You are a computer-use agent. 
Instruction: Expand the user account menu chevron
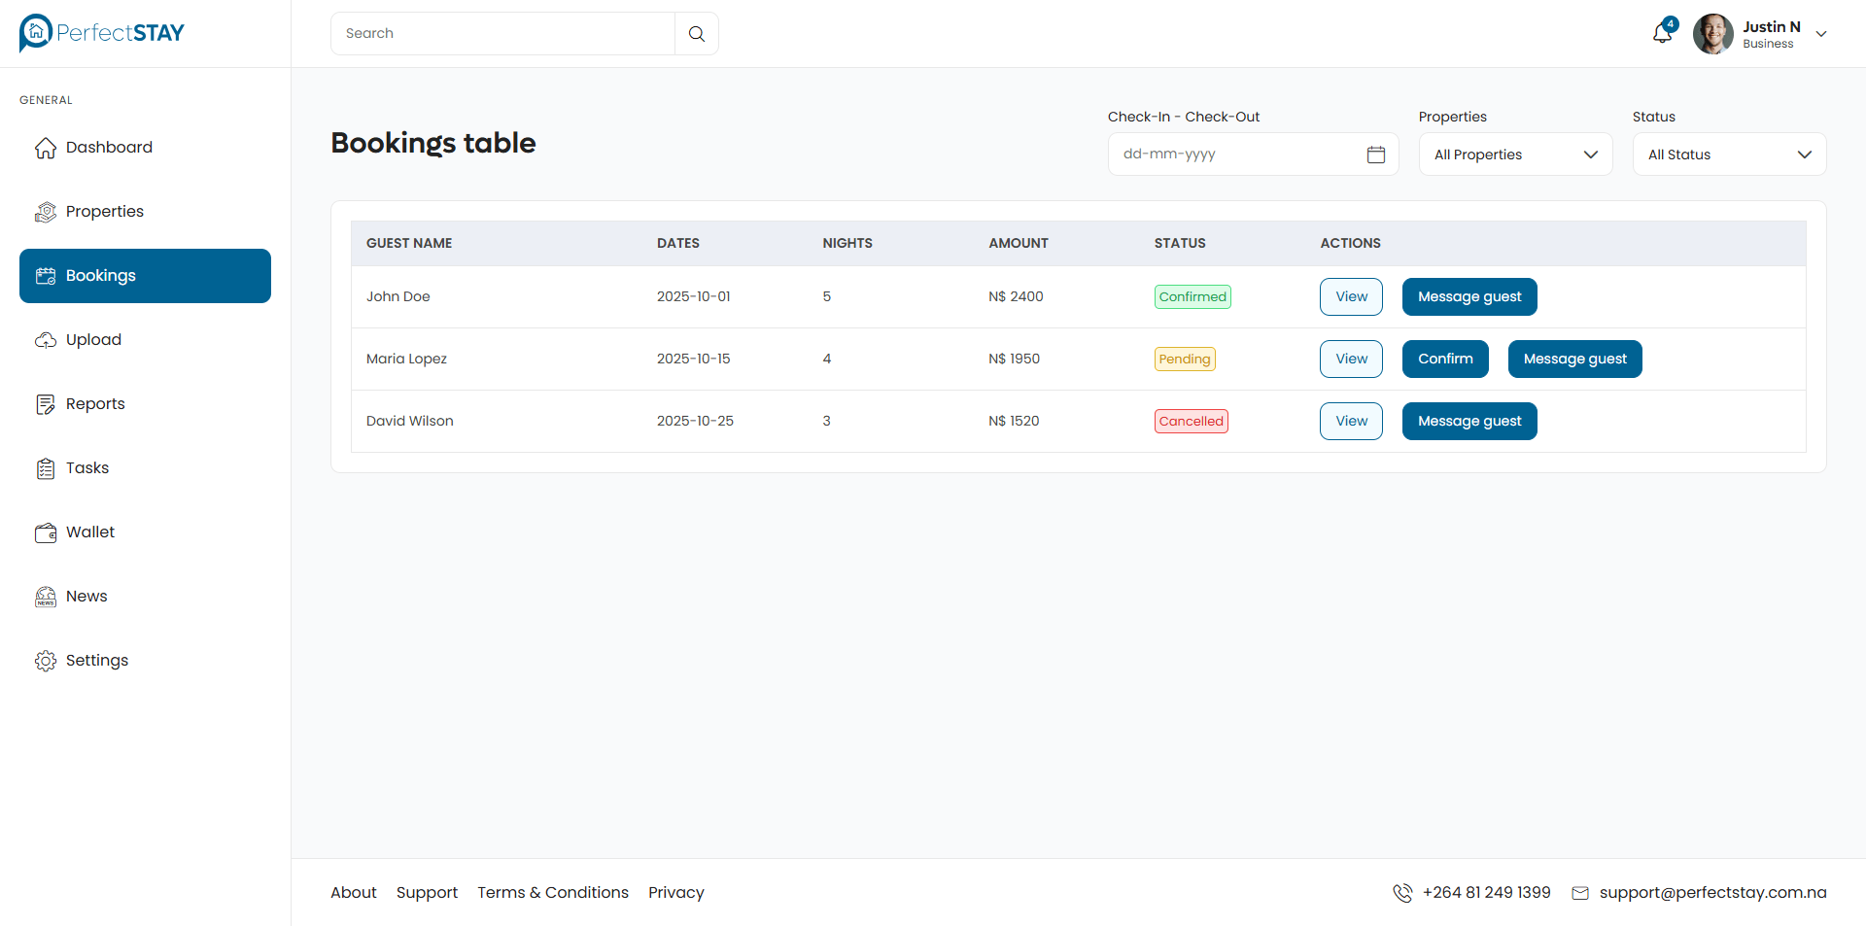pyautogui.click(x=1821, y=34)
